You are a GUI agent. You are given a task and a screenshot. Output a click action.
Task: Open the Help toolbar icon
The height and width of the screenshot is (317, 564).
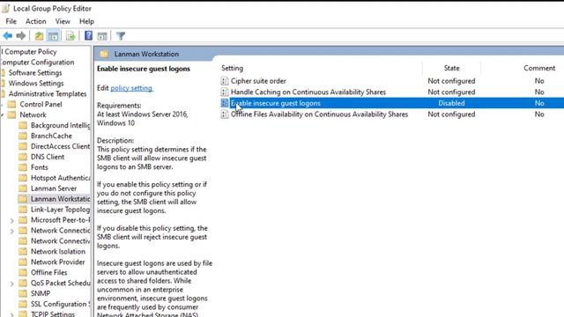point(88,35)
